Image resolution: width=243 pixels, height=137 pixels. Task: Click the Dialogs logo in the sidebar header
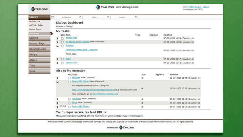[39, 9]
